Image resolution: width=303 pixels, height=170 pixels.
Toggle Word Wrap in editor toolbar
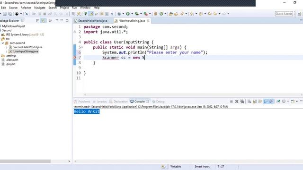click(x=101, y=14)
